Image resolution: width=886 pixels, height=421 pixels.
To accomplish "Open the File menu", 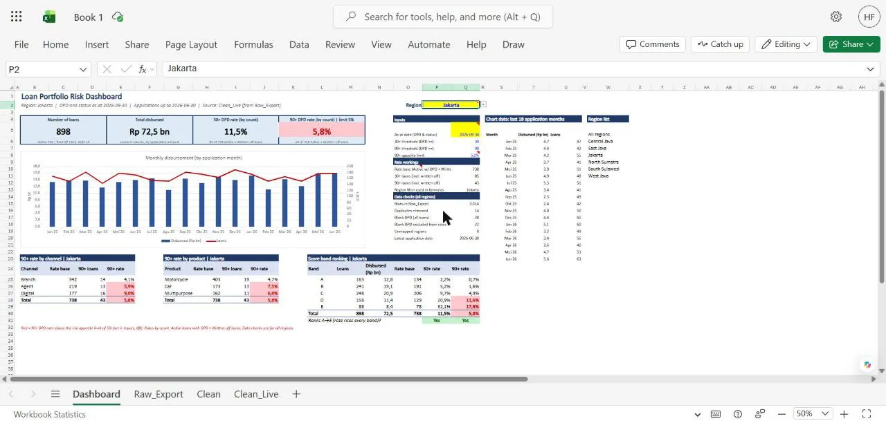I will coord(21,44).
